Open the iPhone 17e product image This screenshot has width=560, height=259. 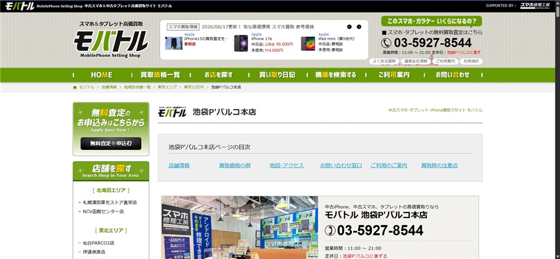241,43
